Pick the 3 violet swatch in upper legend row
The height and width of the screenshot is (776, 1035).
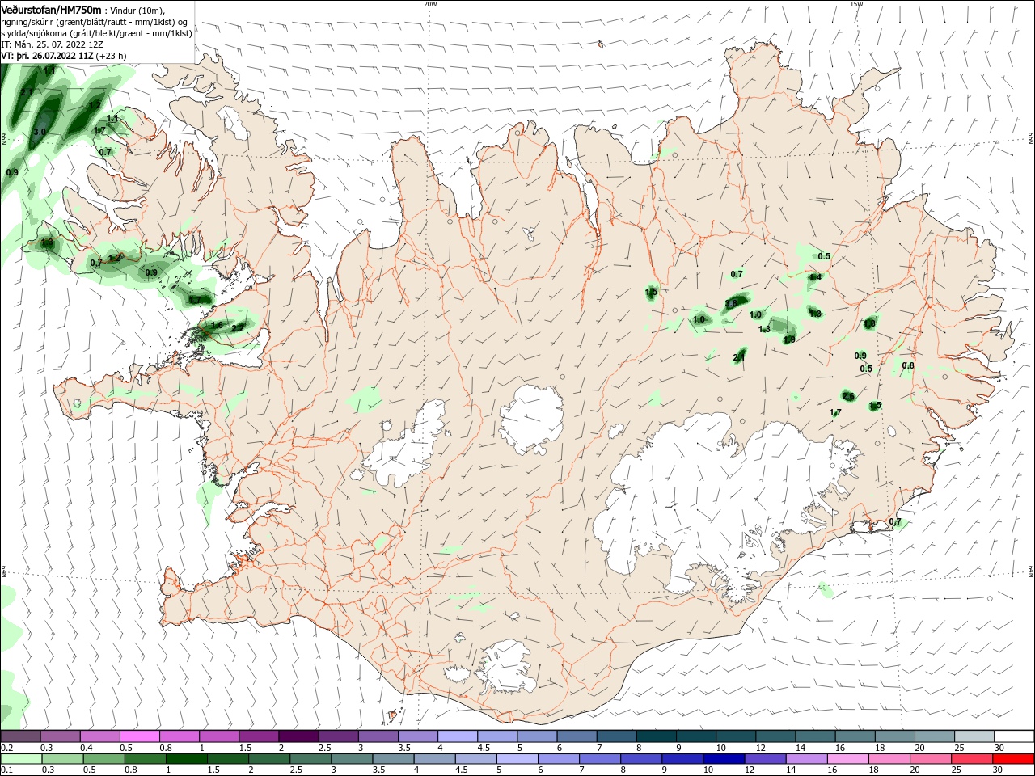[378, 736]
